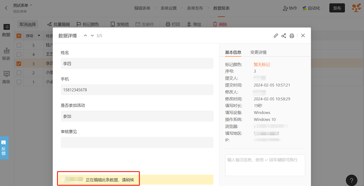
Task: Check the row 5 checkbox
Action: point(19,45)
